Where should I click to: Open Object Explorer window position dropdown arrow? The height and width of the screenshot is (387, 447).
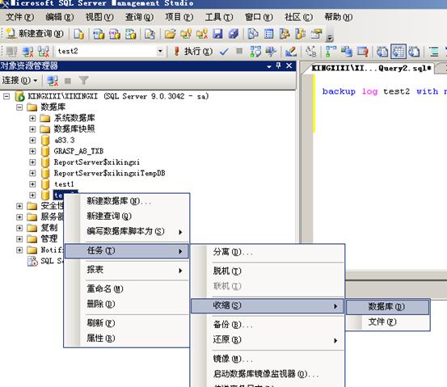coord(269,66)
